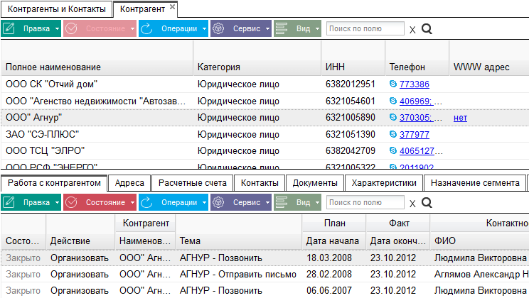This screenshot has width=529, height=298.
Task: Click the top Поиск по полю field
Action: click(365, 28)
